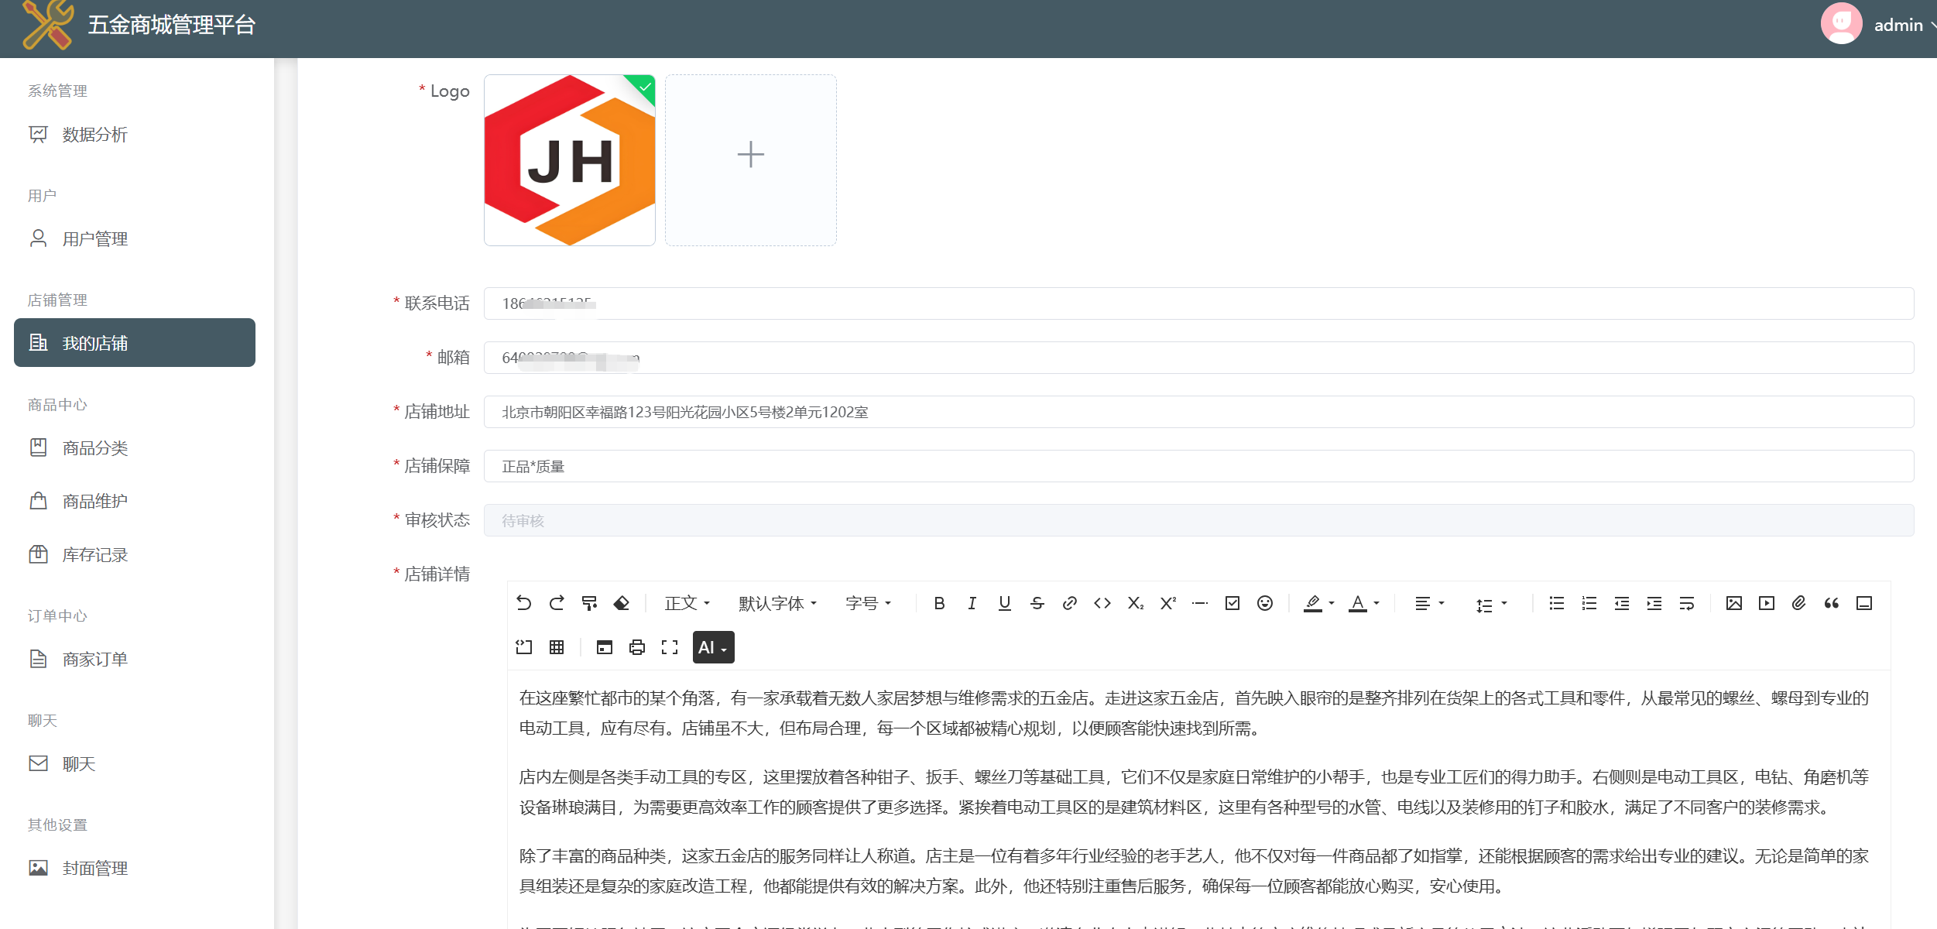The image size is (1937, 929).
Task: Toggle bold formatting
Action: (939, 603)
